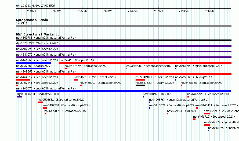Open nsv523765 Shaikh2009 variant label

(x=34, y=66)
